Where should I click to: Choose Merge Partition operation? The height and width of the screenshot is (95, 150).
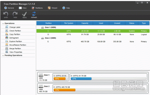pyautogui.click(x=15, y=48)
